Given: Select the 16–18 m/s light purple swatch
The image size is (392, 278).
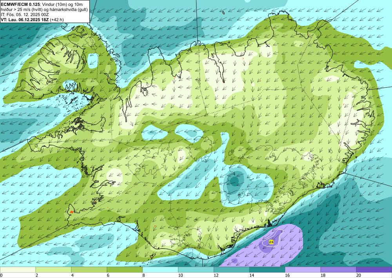Looking at the screenshot, I should [x=303, y=269].
